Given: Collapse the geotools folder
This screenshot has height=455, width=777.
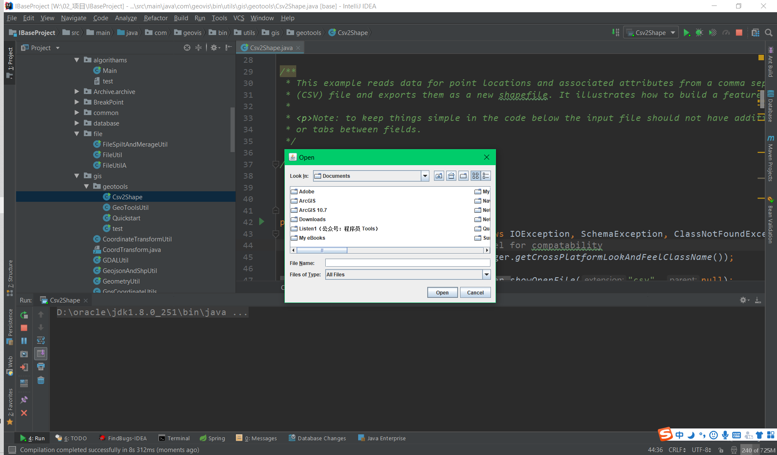Looking at the screenshot, I should click(86, 187).
